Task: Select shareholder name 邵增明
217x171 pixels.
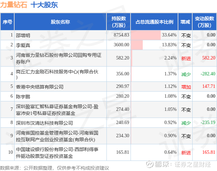Action: tap(23, 35)
